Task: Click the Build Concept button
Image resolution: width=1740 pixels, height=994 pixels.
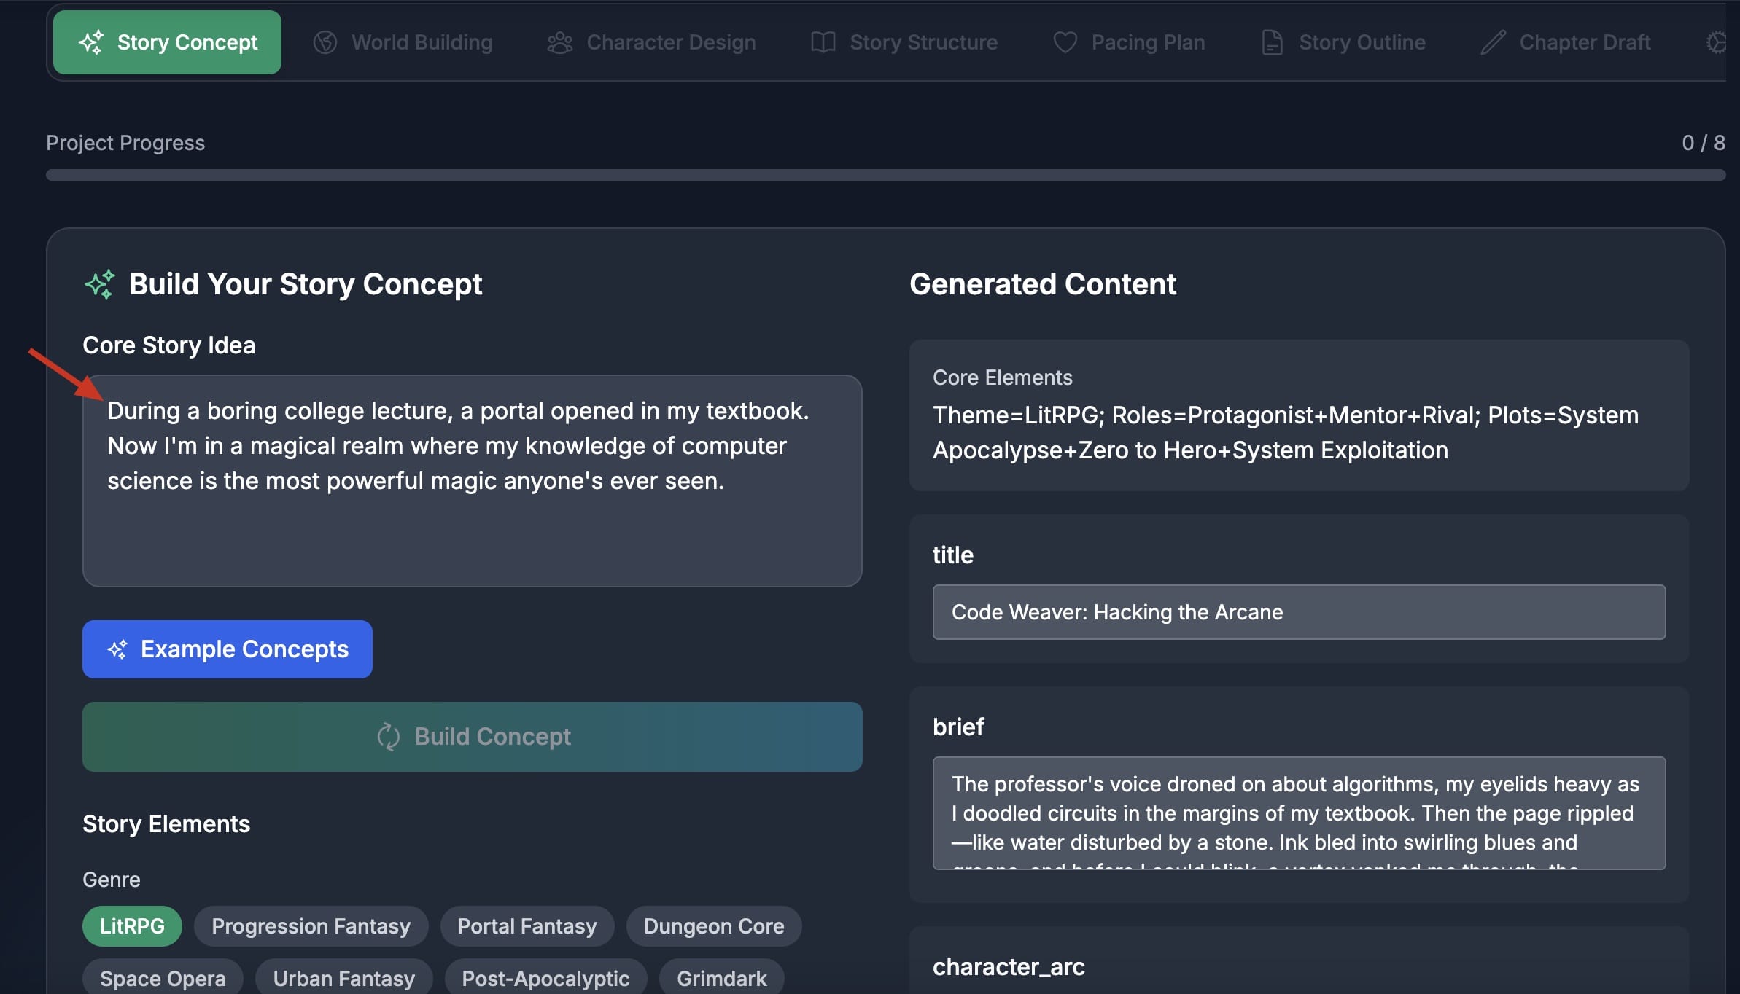Action: tap(472, 737)
